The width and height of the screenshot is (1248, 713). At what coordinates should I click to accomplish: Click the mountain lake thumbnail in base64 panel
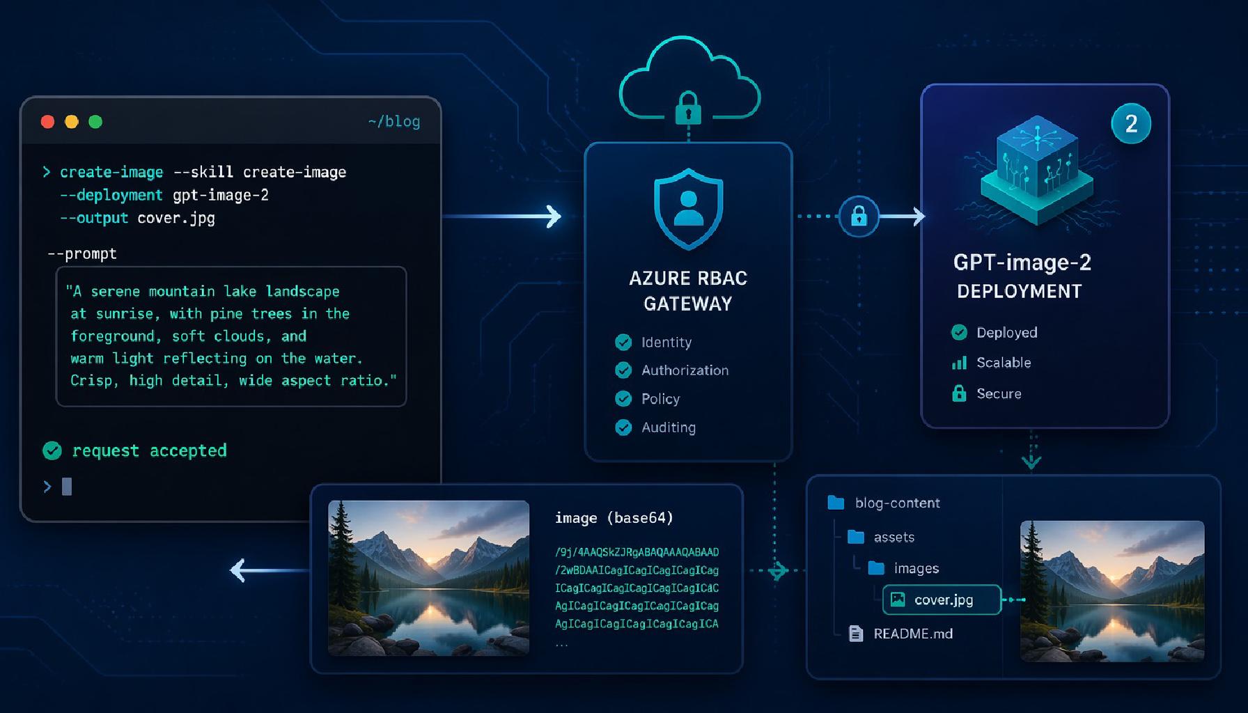point(428,578)
